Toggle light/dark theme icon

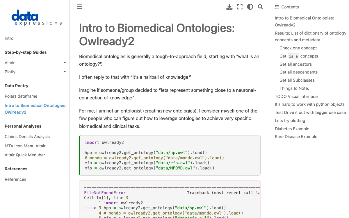pos(250,7)
